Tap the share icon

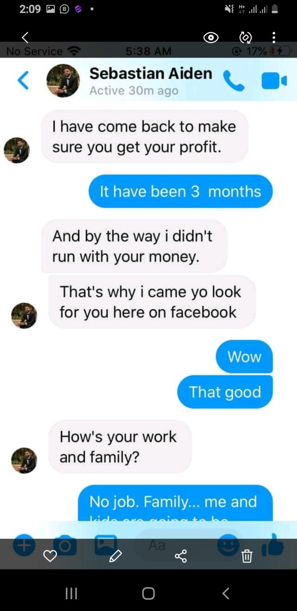coord(181,556)
